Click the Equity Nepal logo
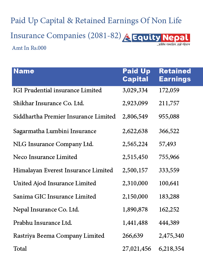The width and height of the screenshot is (203, 263). [x=156, y=39]
